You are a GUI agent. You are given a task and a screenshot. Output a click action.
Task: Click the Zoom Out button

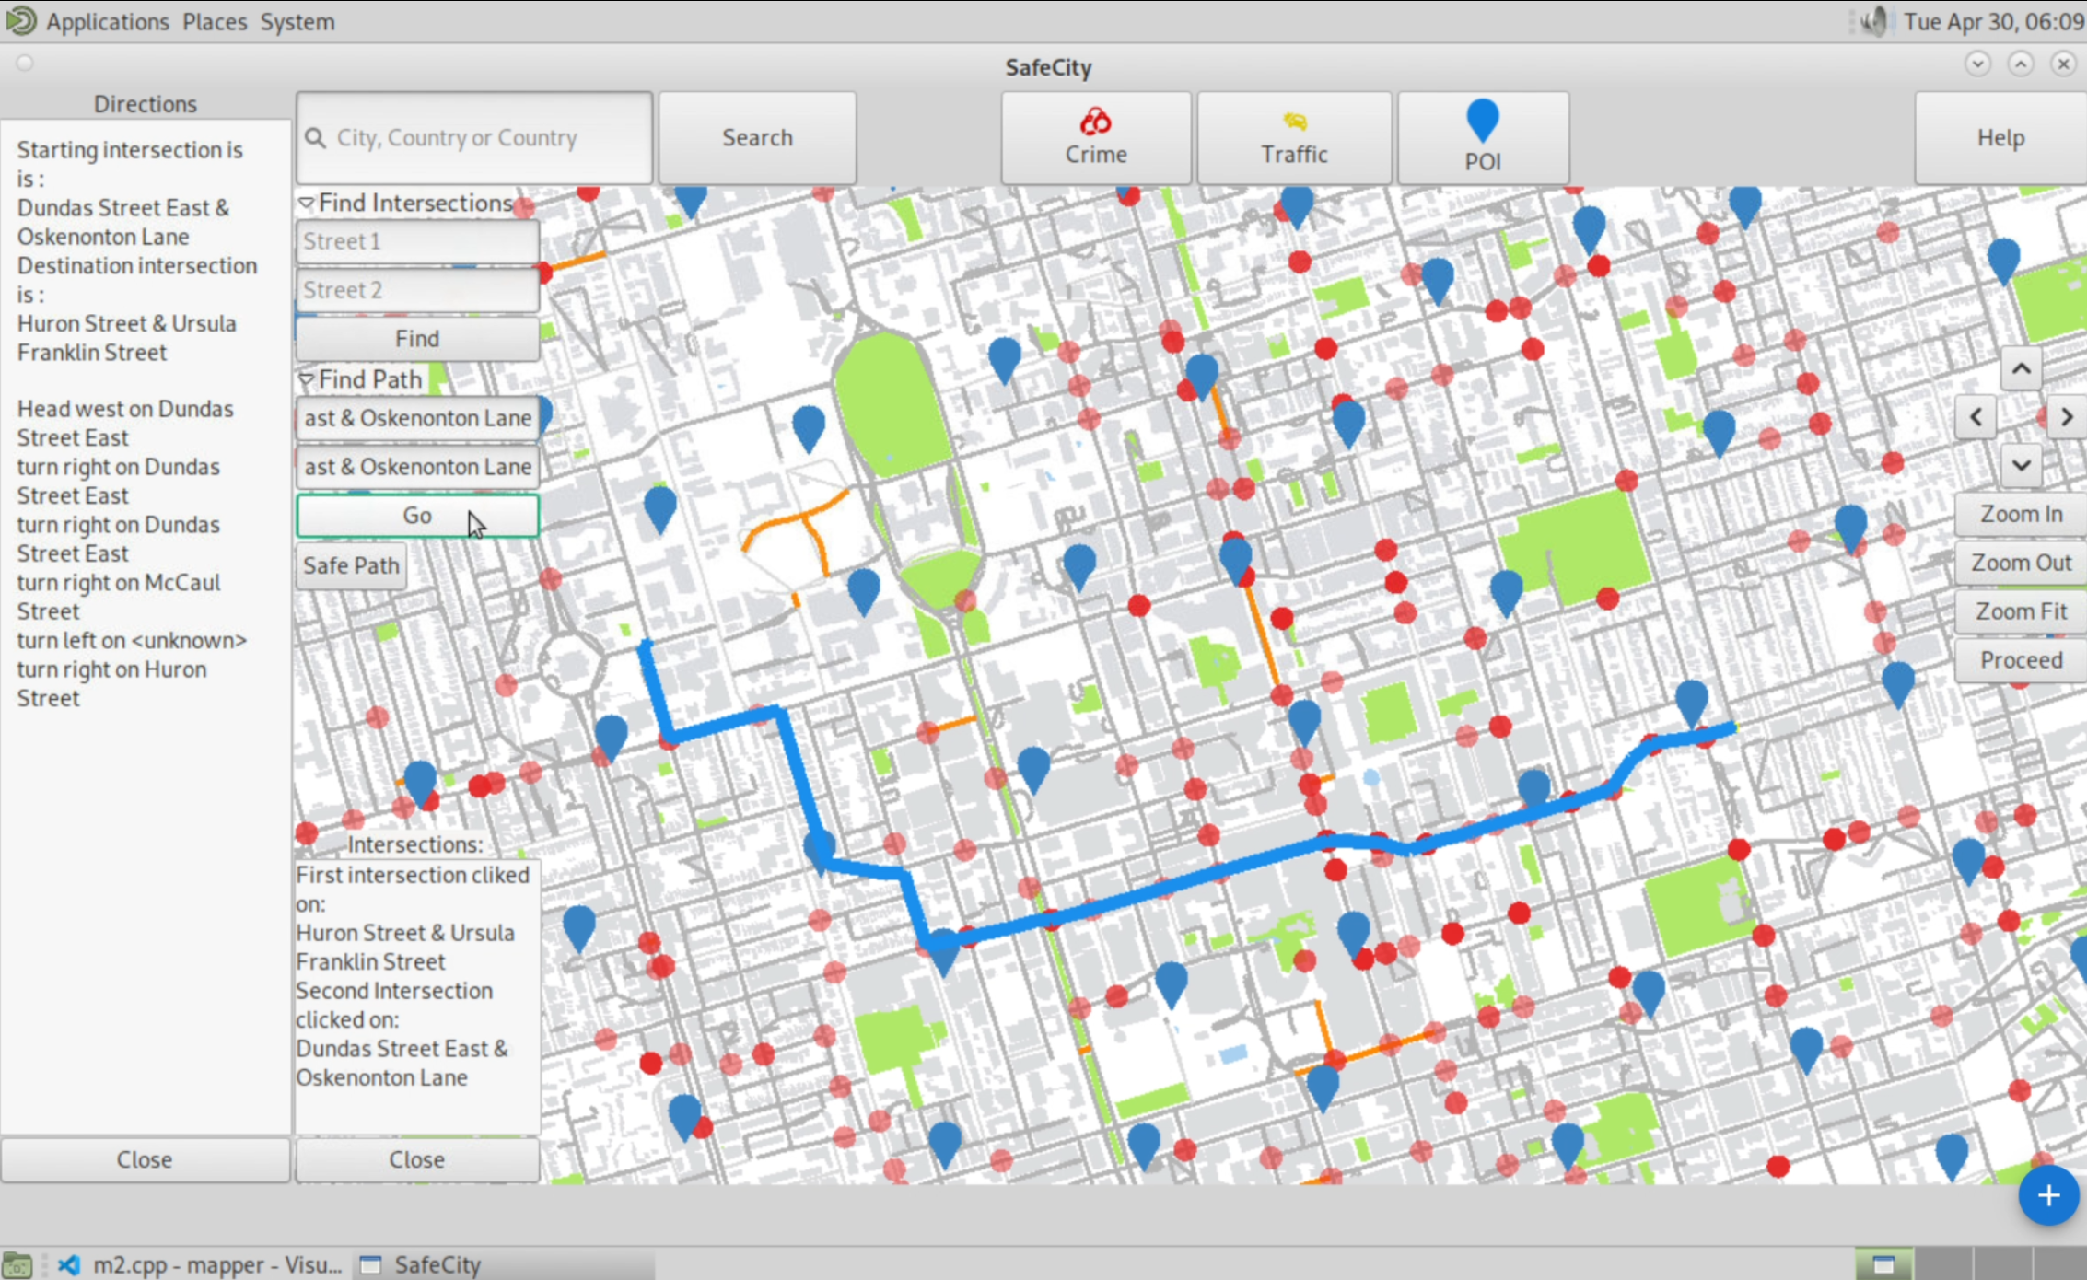tap(2021, 563)
